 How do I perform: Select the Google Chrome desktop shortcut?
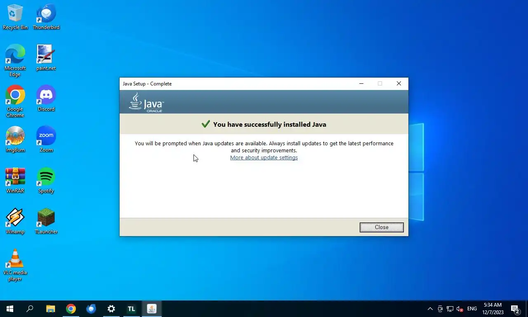15,101
